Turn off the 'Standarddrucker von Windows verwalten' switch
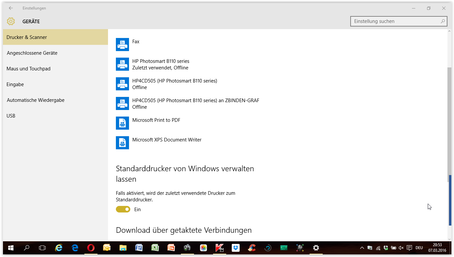 pos(123,209)
